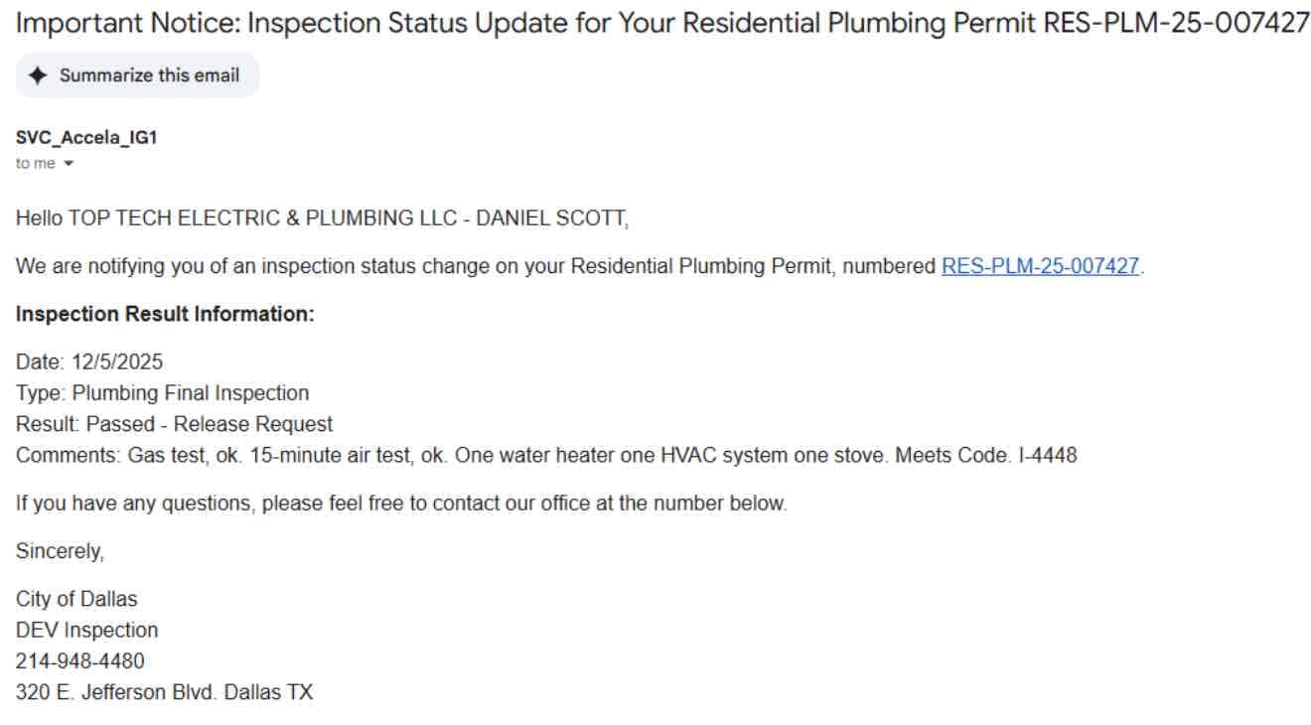Click the "Summarize this email" button
Screen dimensions: 1311x725
[x=137, y=74]
